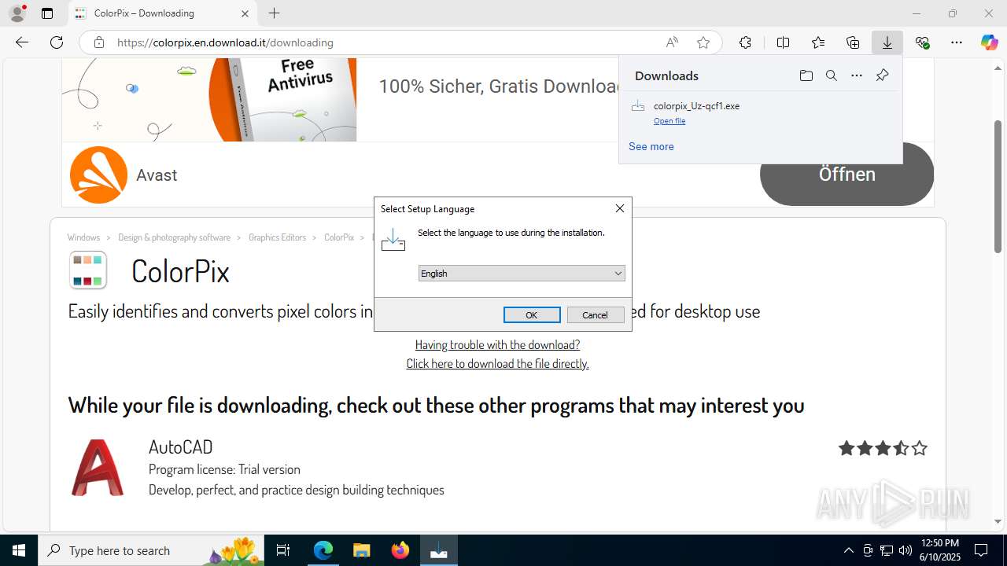
Task: Click the AutoCAD logo
Action: coord(98,468)
